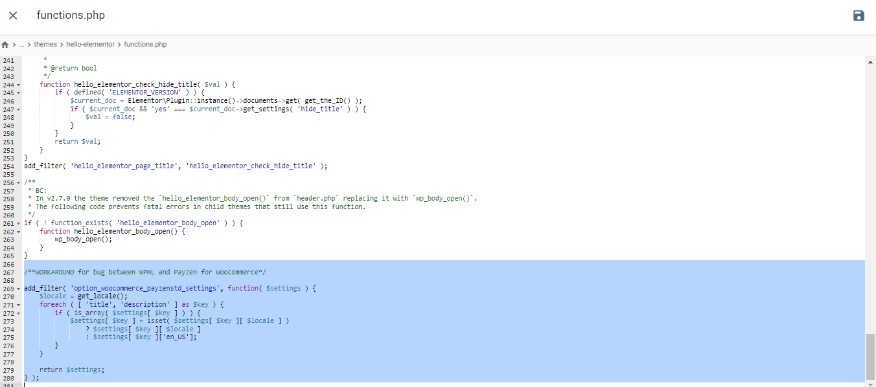This screenshot has height=387, width=876.
Task: Save the file using the floppy disk icon
Action: (859, 16)
